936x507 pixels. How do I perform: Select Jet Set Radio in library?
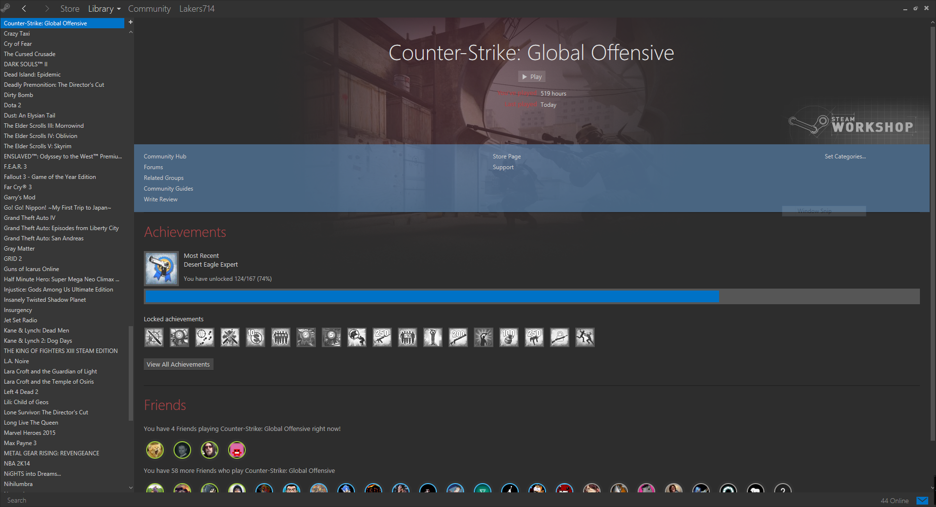coord(62,320)
